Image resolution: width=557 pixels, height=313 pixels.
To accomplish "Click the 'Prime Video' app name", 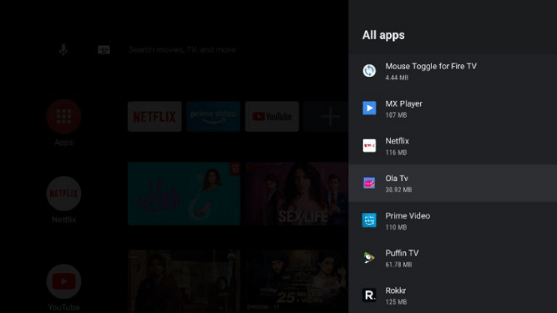I will (407, 216).
